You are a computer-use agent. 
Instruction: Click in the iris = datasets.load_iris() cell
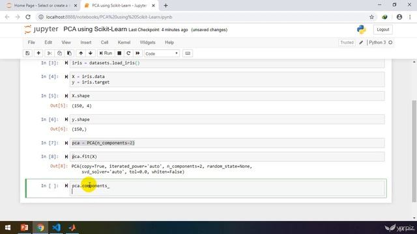[227, 63]
